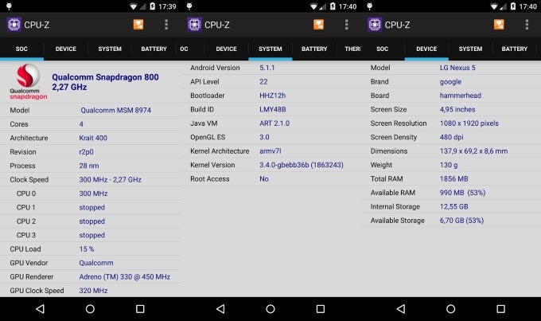
Task: Switch to the DEVICE tab on the SoC screen
Action: [x=66, y=49]
